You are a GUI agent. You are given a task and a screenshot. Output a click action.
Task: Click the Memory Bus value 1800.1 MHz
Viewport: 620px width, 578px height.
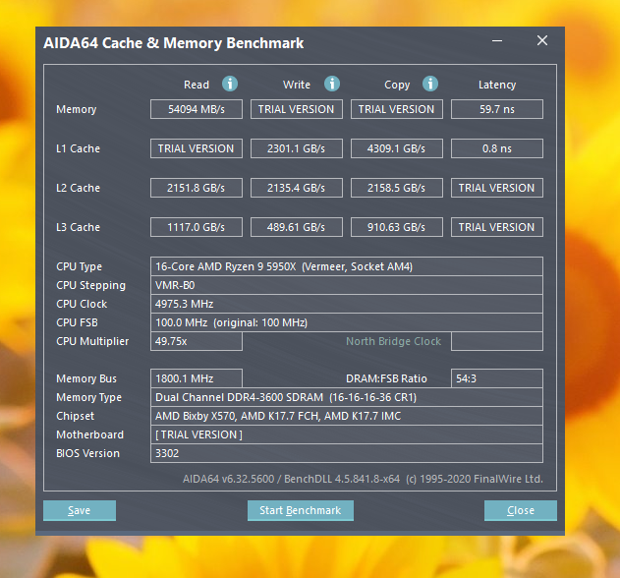(x=197, y=378)
